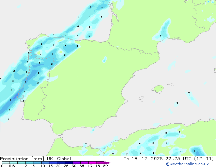This screenshot has height=167, width=216.
Task: Click the '20' legend scale label
Action: [x=58, y=166]
